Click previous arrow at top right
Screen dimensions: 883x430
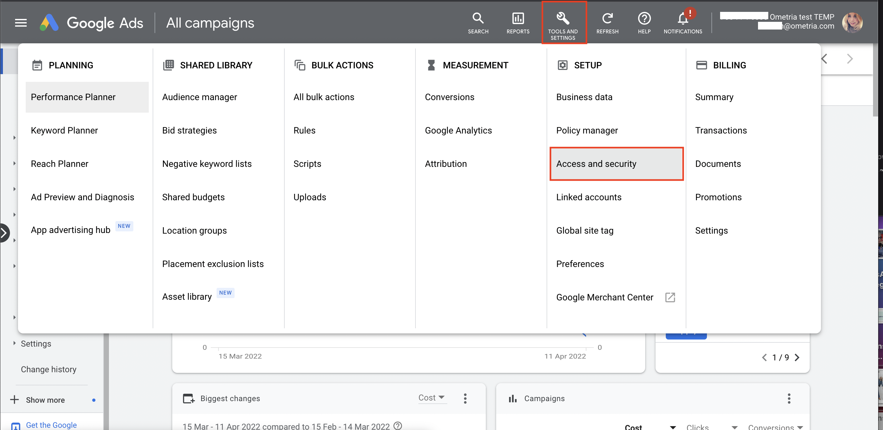824,59
